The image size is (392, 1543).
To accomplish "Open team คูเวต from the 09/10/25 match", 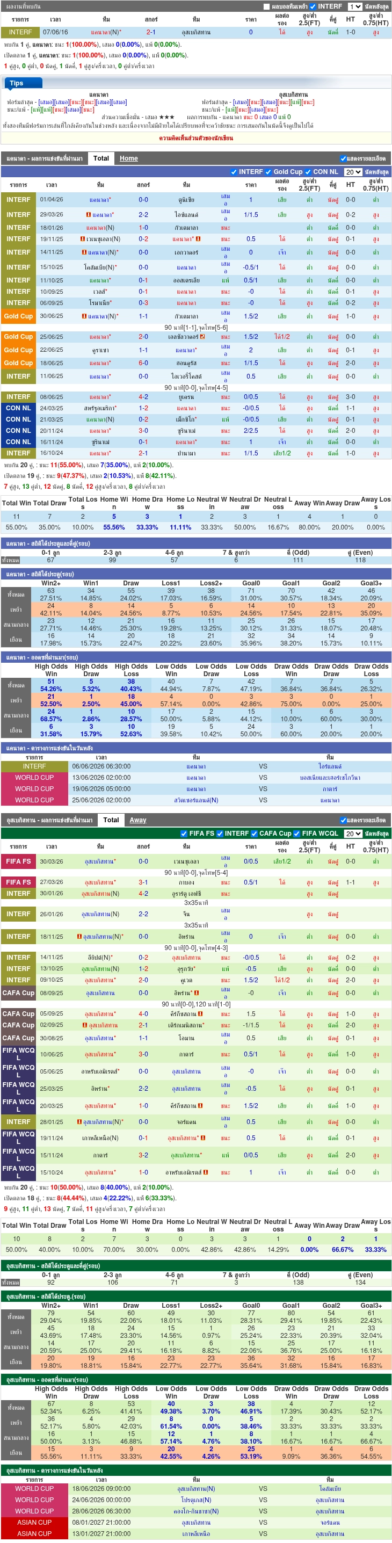I will (186, 981).
